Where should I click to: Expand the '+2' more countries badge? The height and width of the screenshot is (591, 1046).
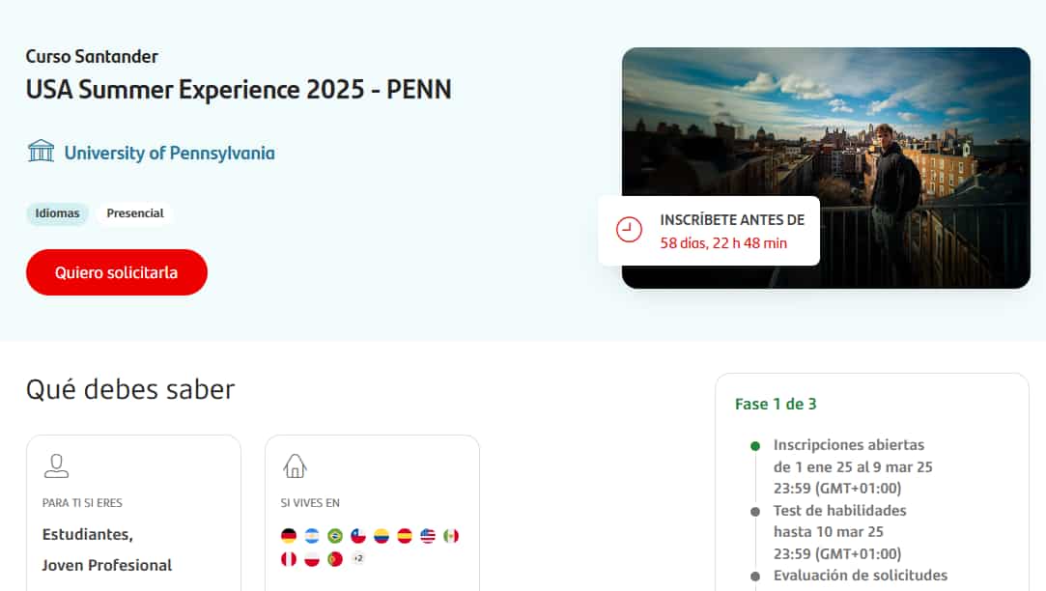(358, 558)
